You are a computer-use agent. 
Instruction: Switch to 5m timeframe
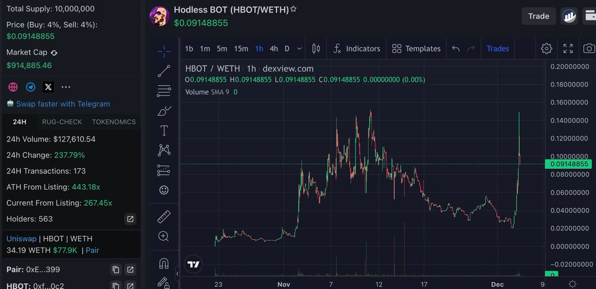tap(222, 49)
